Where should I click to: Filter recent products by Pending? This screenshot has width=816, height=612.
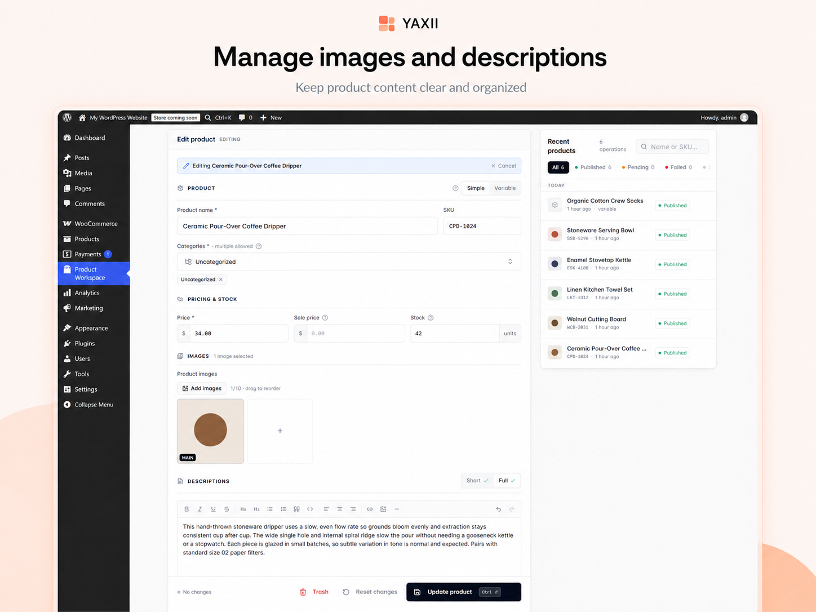[x=638, y=167]
